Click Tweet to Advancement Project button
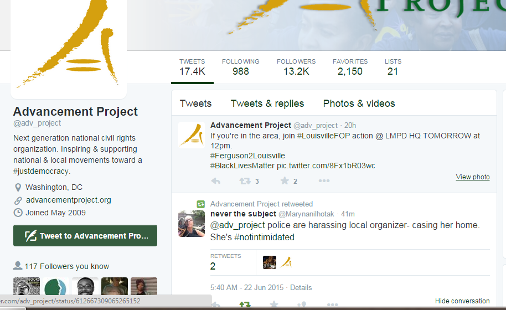Image resolution: width=506 pixels, height=310 pixels. coord(85,236)
